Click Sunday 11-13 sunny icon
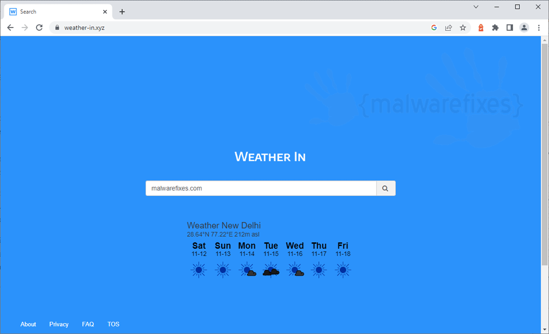The width and height of the screenshot is (549, 334). pos(223,270)
